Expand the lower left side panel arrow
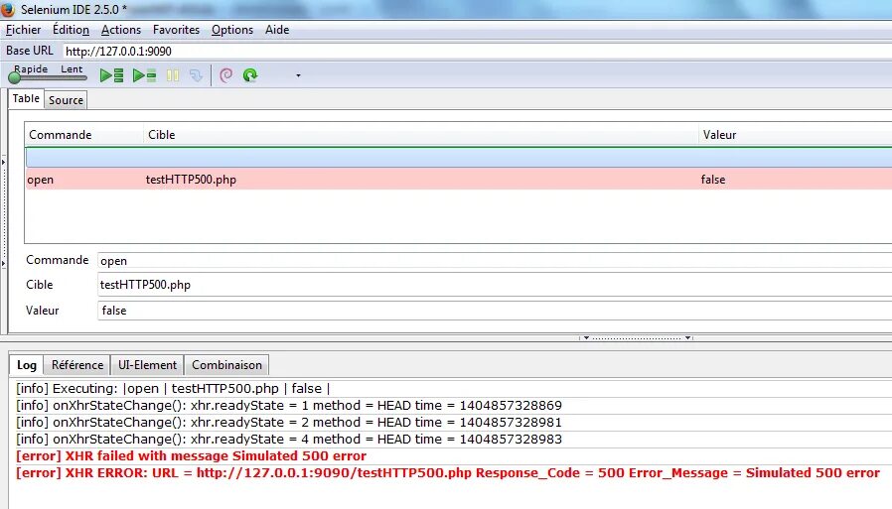This screenshot has width=892, height=509. [x=3, y=264]
